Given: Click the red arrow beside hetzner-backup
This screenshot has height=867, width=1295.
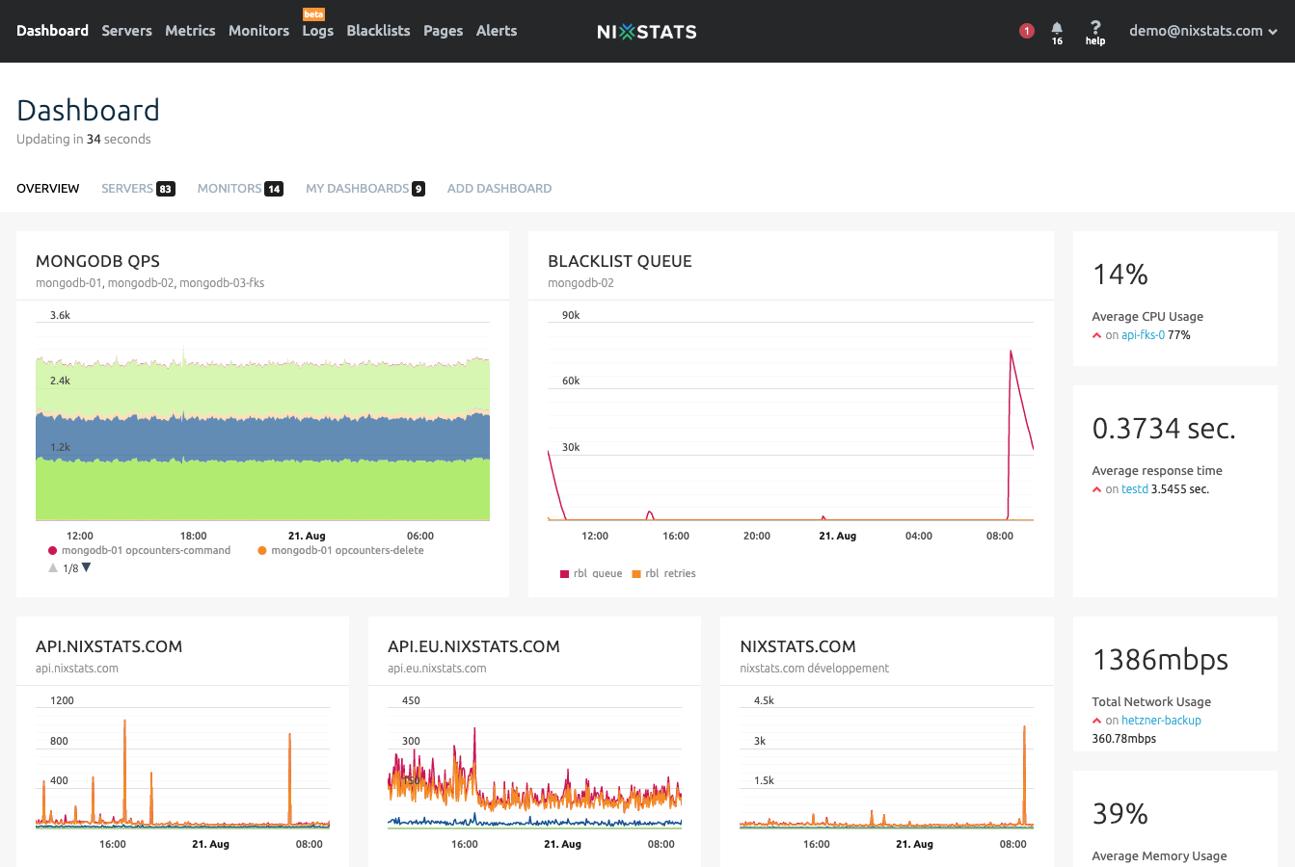Looking at the screenshot, I should (1096, 721).
